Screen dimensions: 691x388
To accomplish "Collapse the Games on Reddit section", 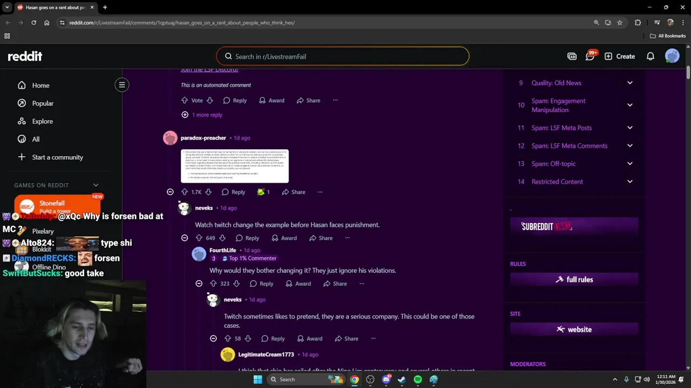I will click(x=96, y=185).
